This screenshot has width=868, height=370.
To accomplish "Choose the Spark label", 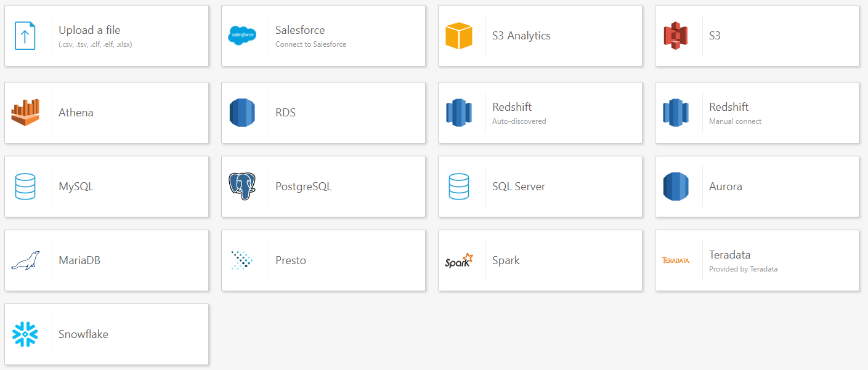I will [506, 260].
